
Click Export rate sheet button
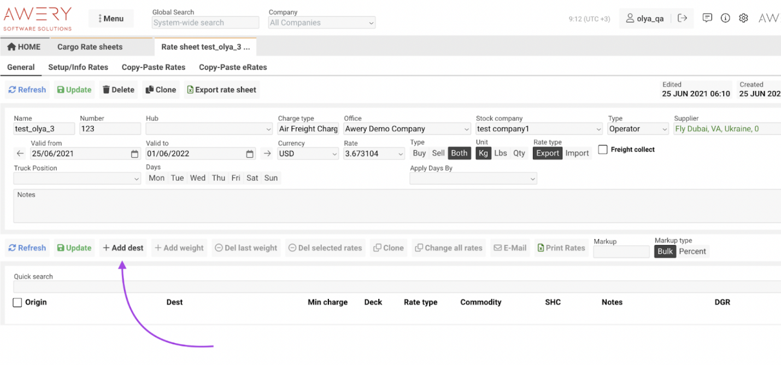click(221, 90)
